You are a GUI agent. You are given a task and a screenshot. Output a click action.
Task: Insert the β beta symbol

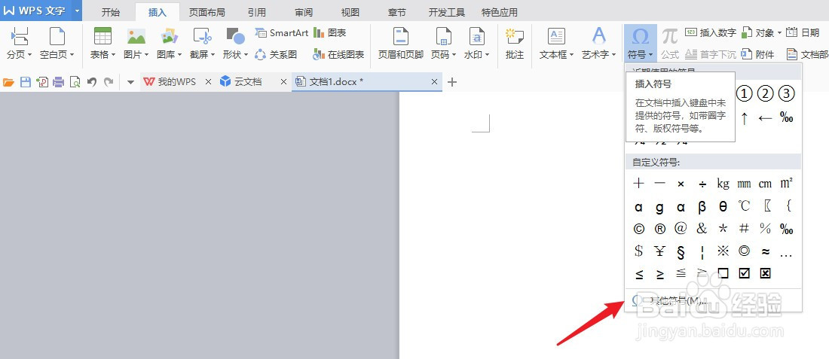pos(702,206)
